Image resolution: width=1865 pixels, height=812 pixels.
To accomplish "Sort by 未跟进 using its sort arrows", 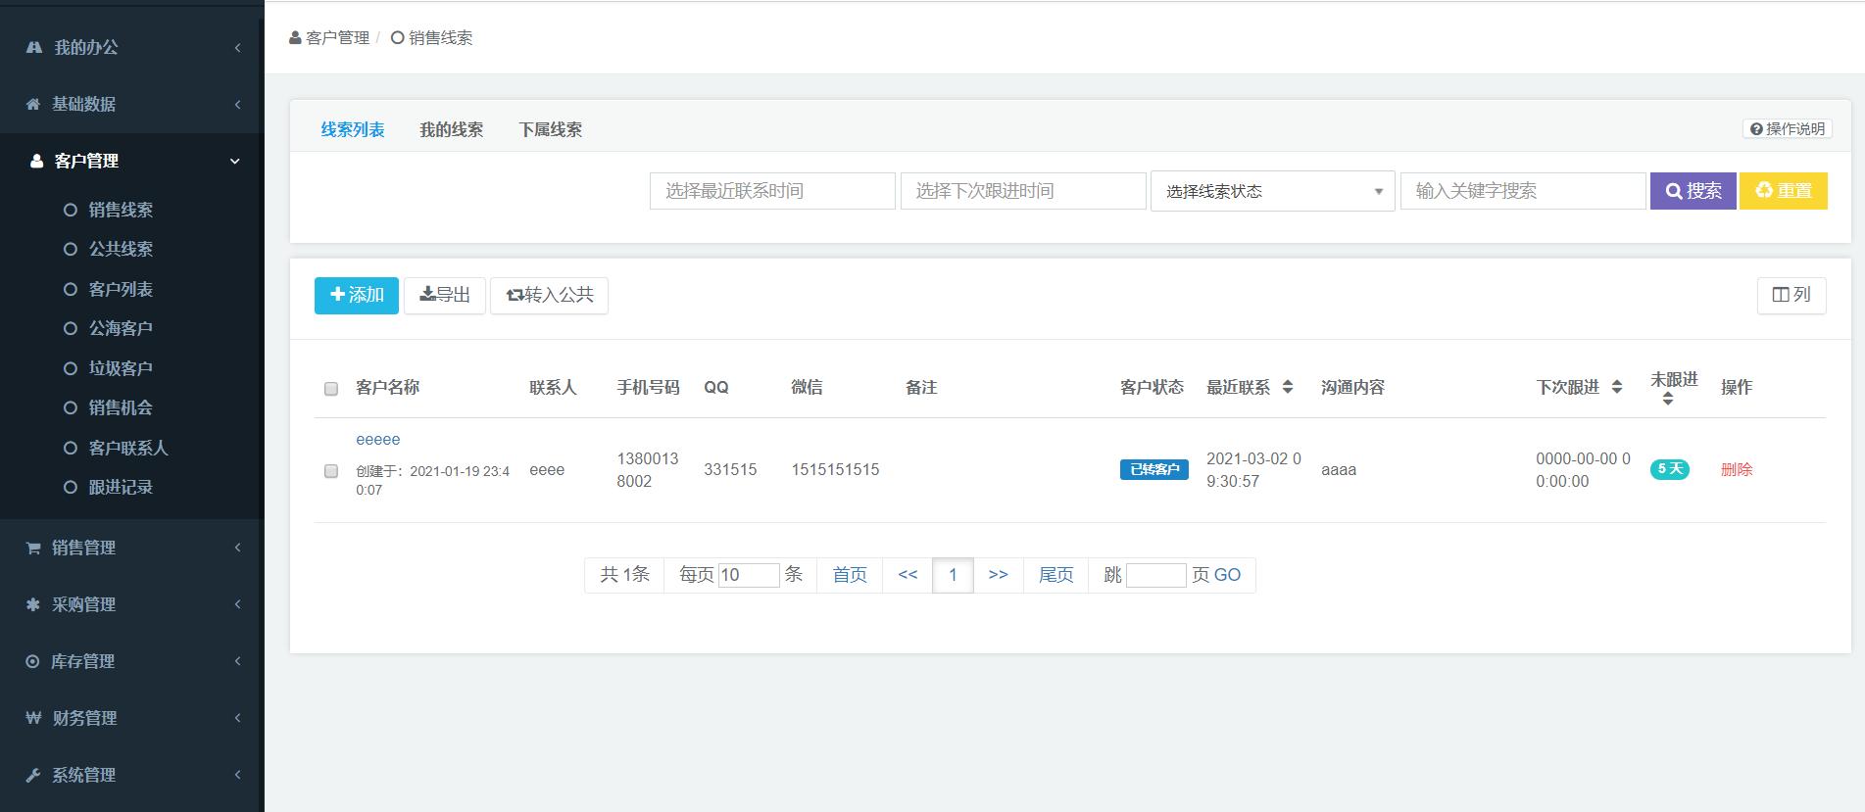I will pyautogui.click(x=1668, y=400).
